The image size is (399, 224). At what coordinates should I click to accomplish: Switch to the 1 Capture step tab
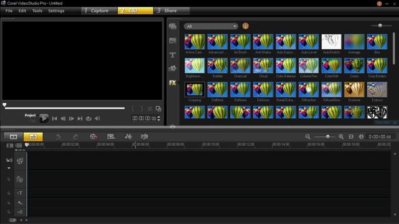(x=99, y=11)
